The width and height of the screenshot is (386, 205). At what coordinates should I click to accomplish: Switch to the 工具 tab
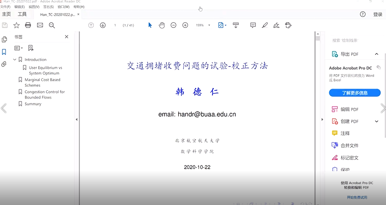click(22, 14)
